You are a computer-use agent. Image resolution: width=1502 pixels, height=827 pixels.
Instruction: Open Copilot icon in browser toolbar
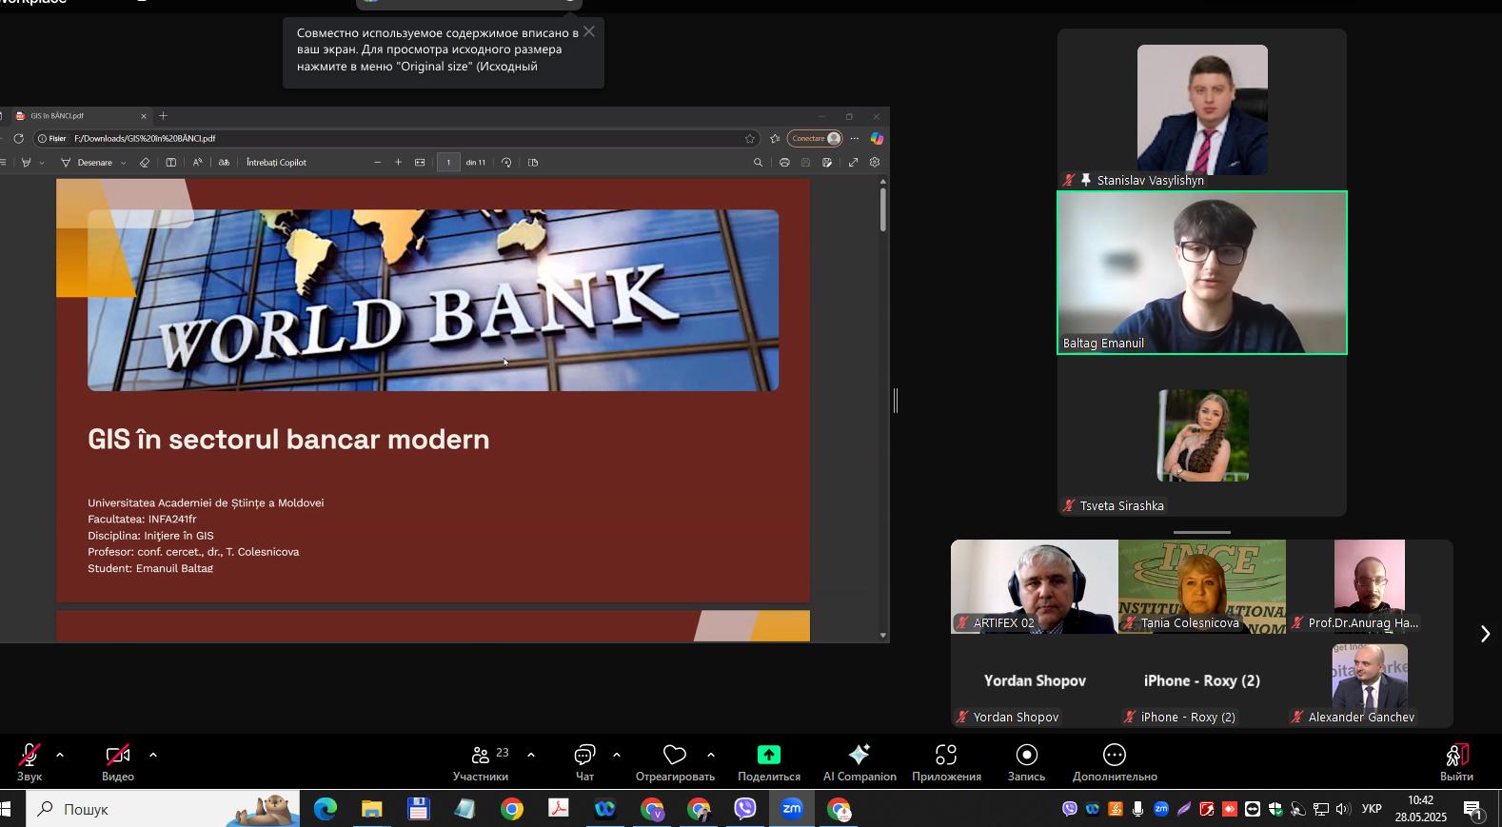(x=877, y=139)
